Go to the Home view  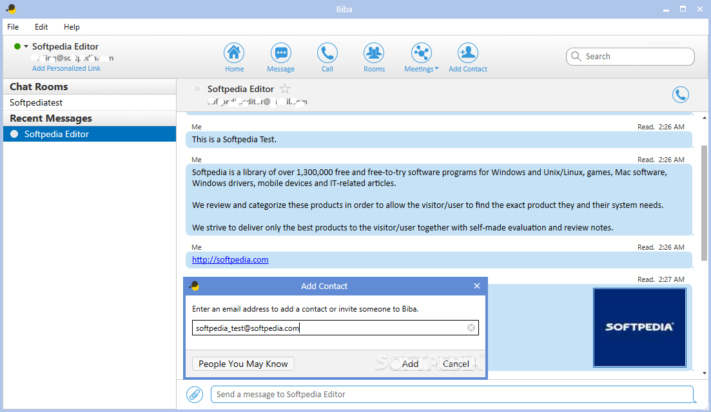[234, 57]
